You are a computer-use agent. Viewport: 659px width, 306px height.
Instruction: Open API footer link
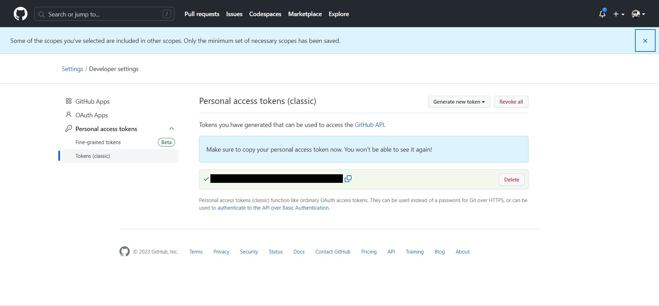tap(391, 252)
